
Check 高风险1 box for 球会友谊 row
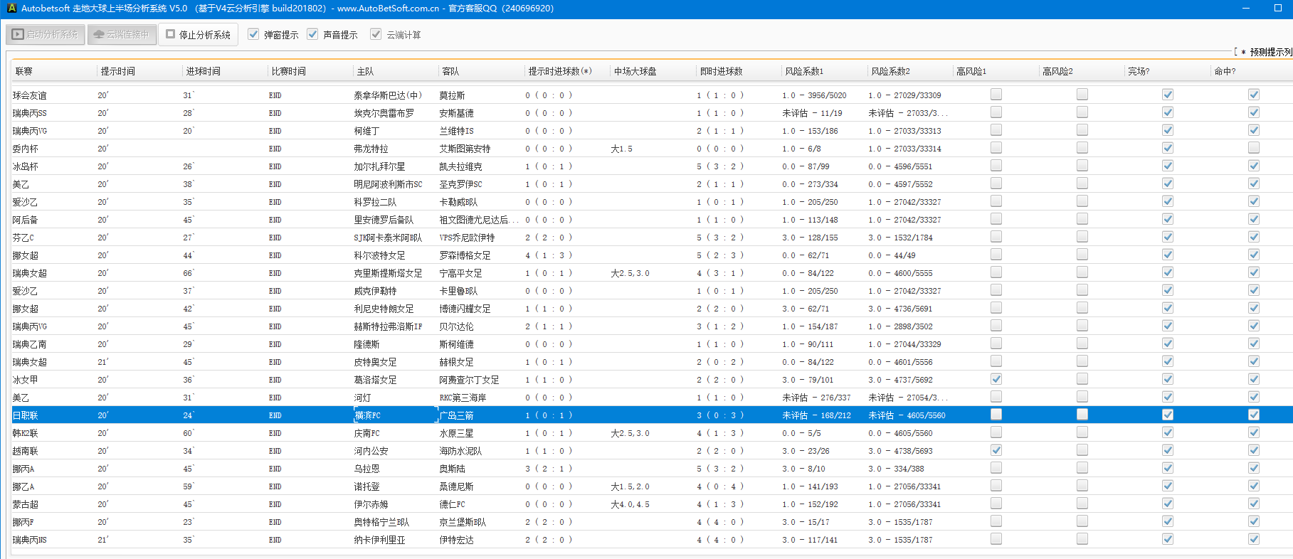[996, 95]
